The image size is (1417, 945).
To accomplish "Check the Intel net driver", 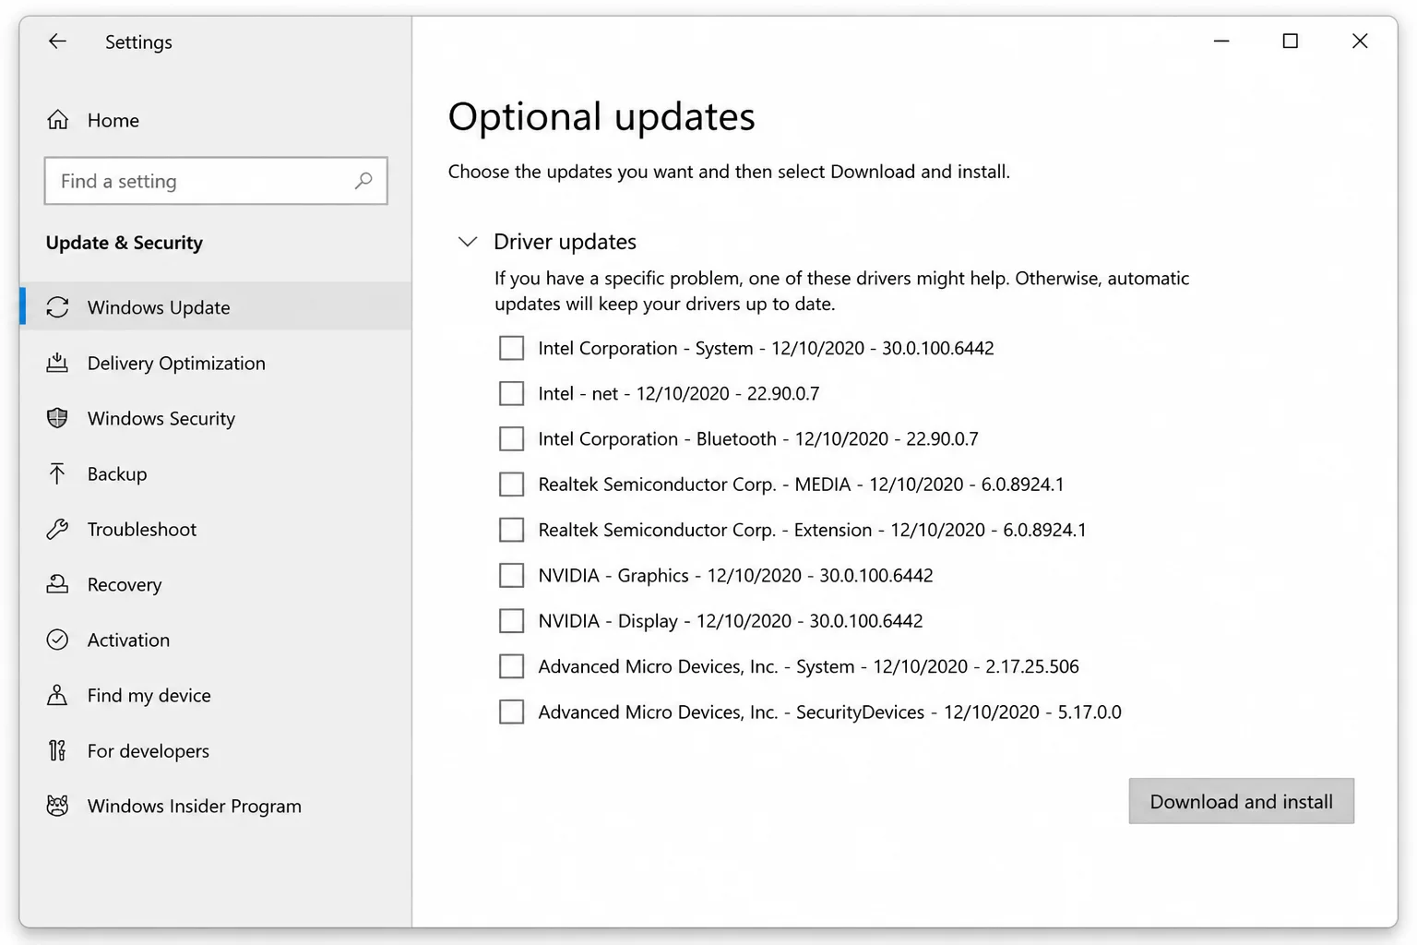I will pos(511,393).
